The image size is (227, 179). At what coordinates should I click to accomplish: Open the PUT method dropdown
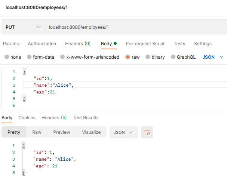click(x=23, y=27)
